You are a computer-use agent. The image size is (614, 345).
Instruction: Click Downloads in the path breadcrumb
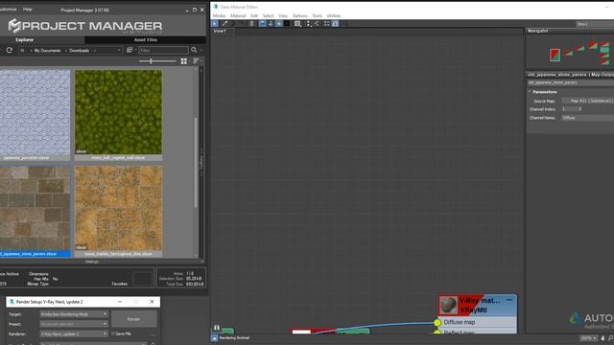pyautogui.click(x=79, y=51)
